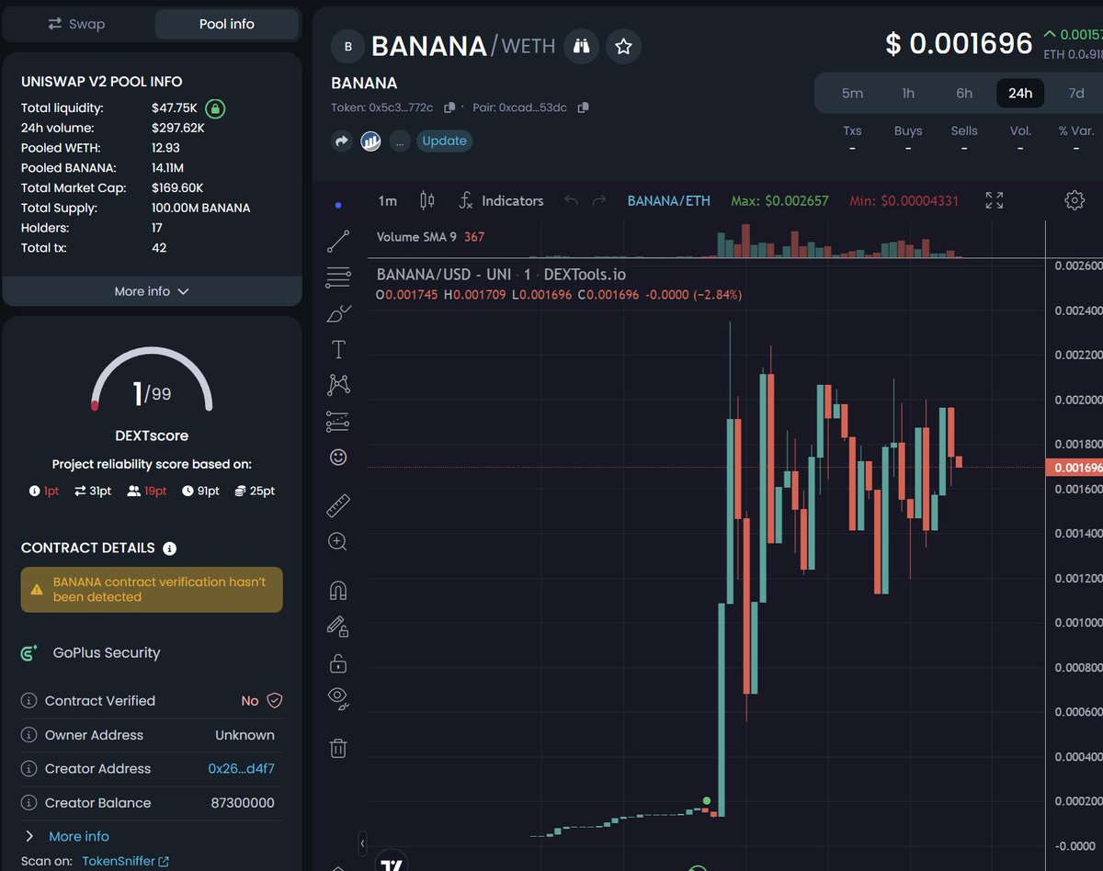Switch chart to fullscreen mode

pos(995,200)
